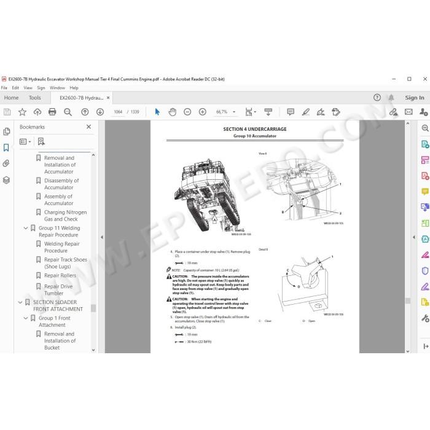Click the Save file icon
Screen dimensions: 430x430
[7, 112]
